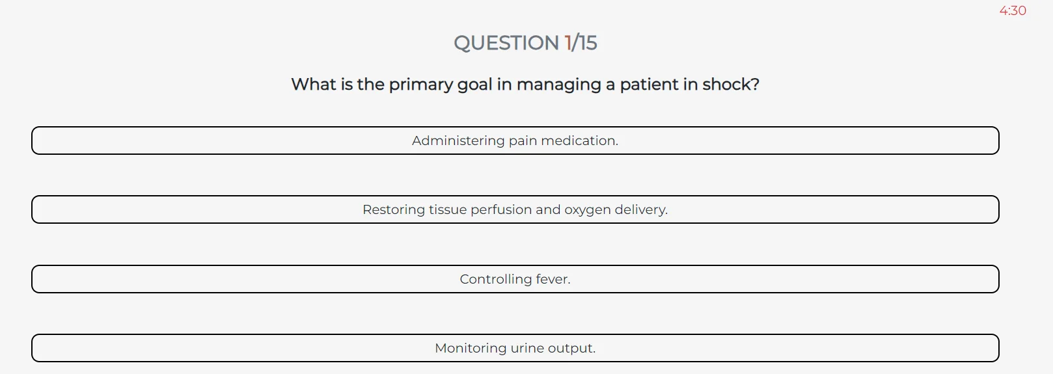Answer with the fever control option

tap(515, 279)
